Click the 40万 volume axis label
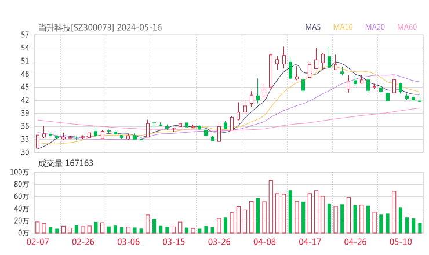The width and height of the screenshot is (429, 255). [x=21, y=209]
